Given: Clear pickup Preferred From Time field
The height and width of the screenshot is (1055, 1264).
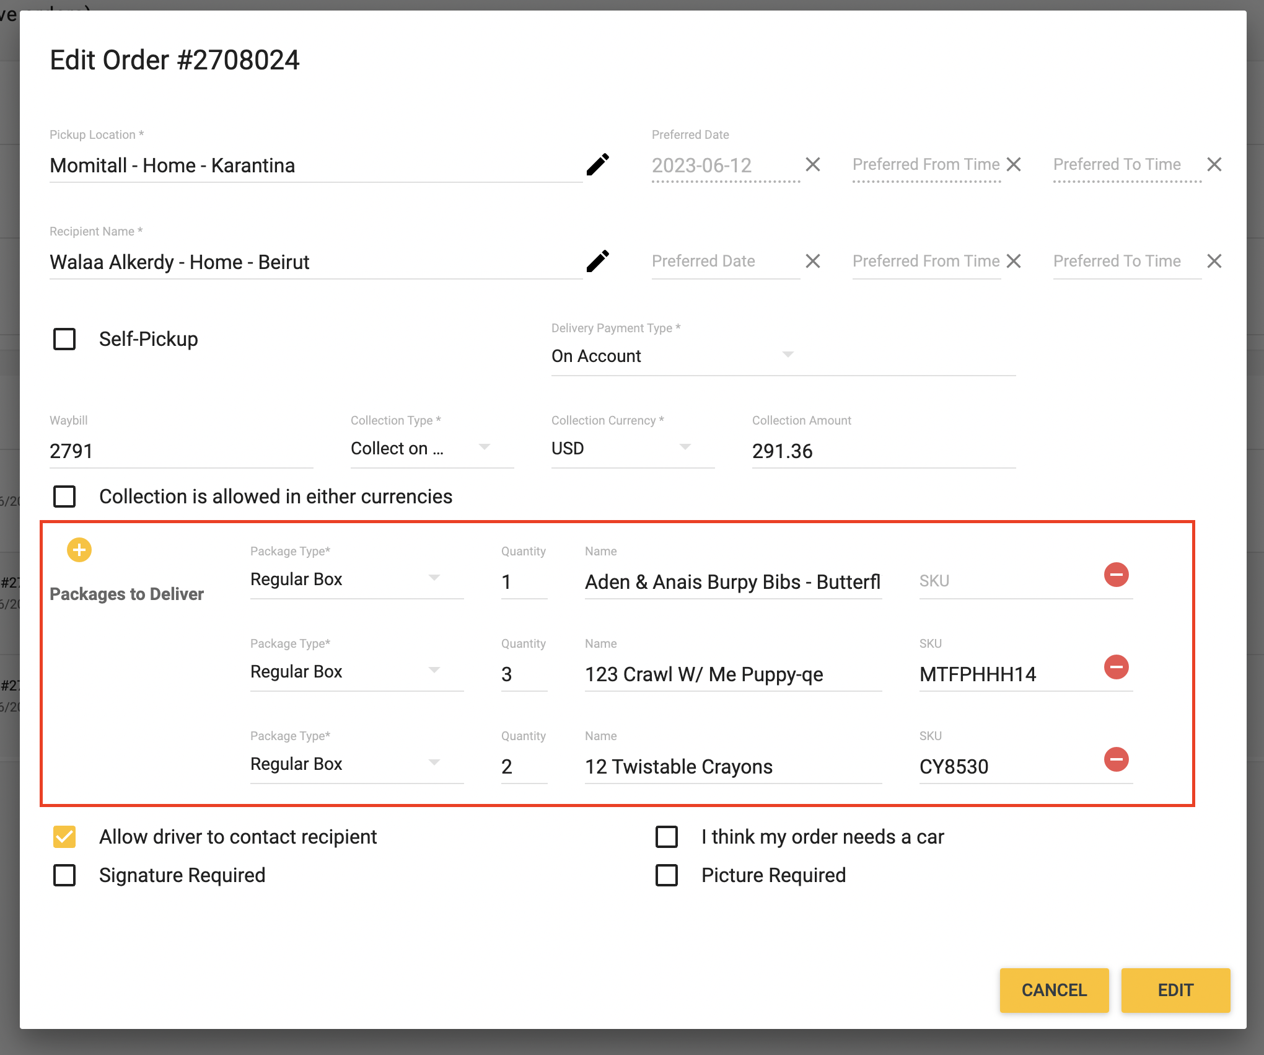Looking at the screenshot, I should (1014, 165).
